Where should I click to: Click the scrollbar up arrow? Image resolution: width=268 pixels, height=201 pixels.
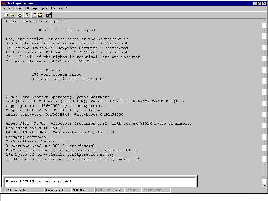264,21
